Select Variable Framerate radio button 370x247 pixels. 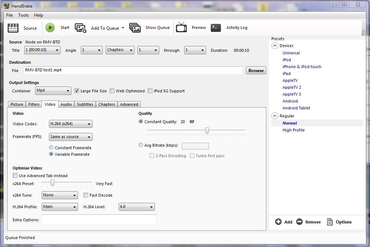click(51, 154)
